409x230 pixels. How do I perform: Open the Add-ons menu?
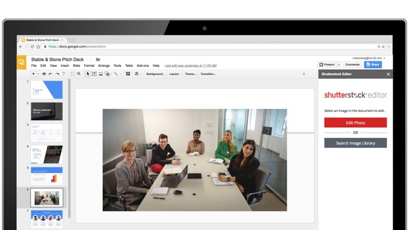click(143, 66)
